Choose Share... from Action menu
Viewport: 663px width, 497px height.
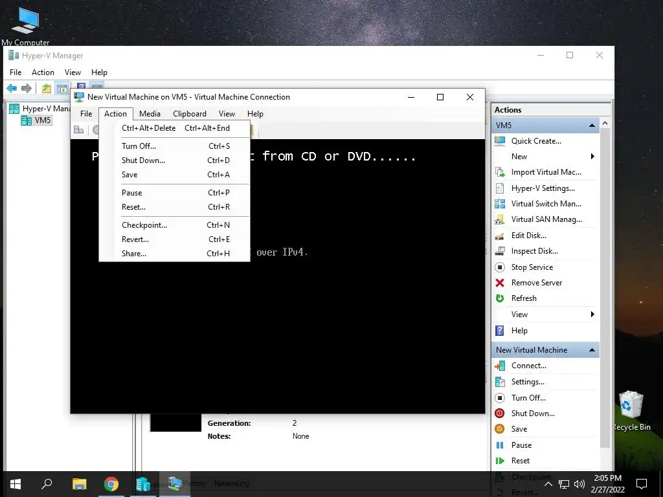point(175,254)
